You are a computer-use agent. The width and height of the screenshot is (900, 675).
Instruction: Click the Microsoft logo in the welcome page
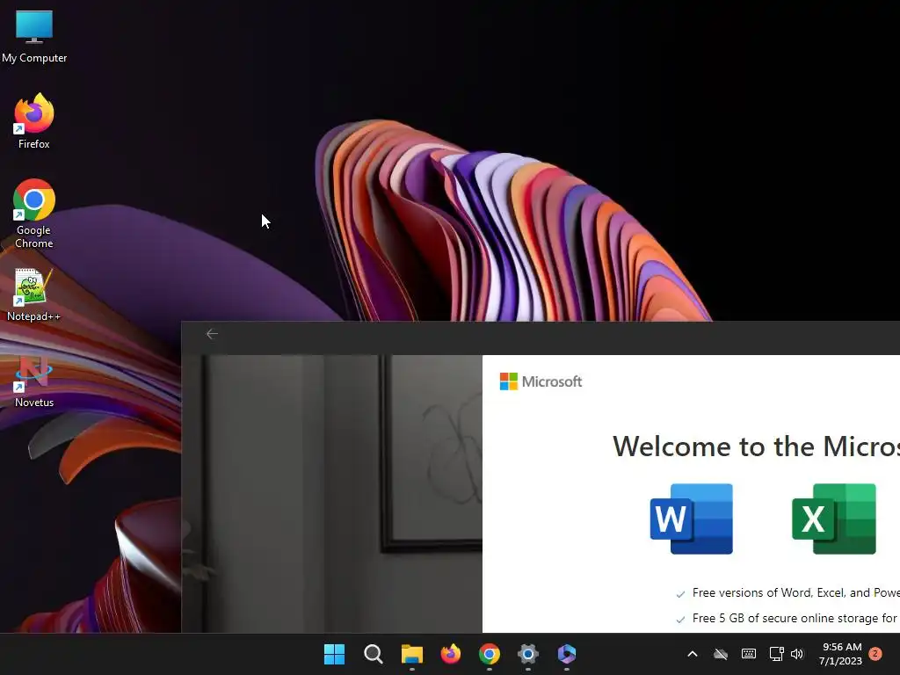541,381
